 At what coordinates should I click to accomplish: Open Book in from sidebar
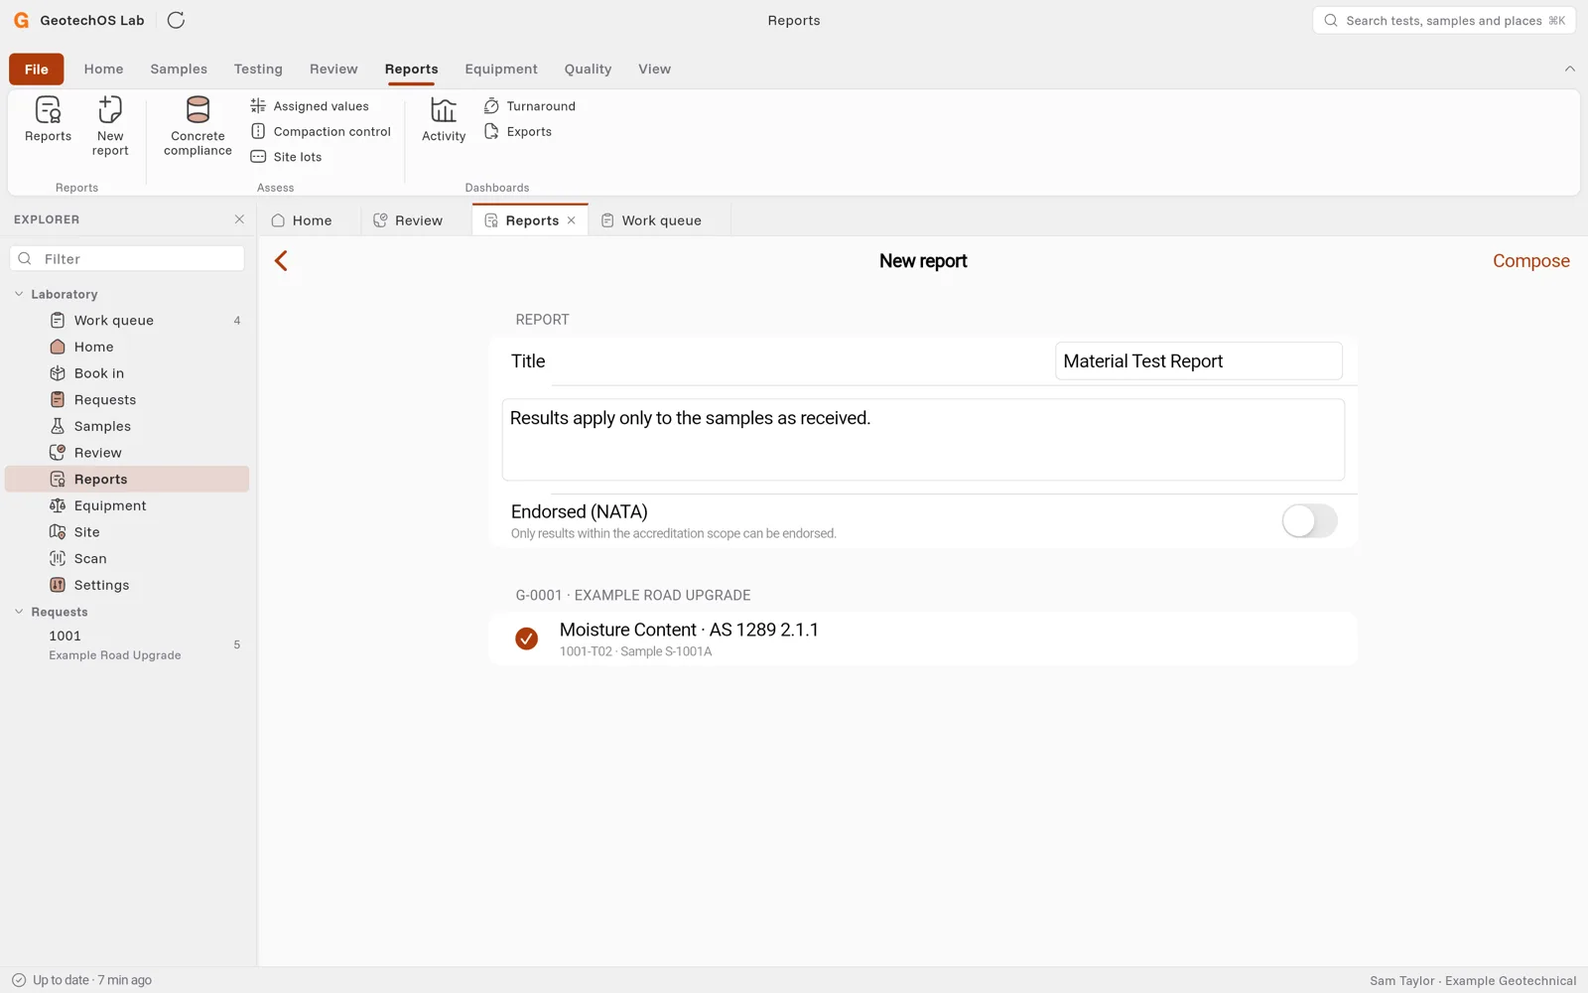click(127, 373)
